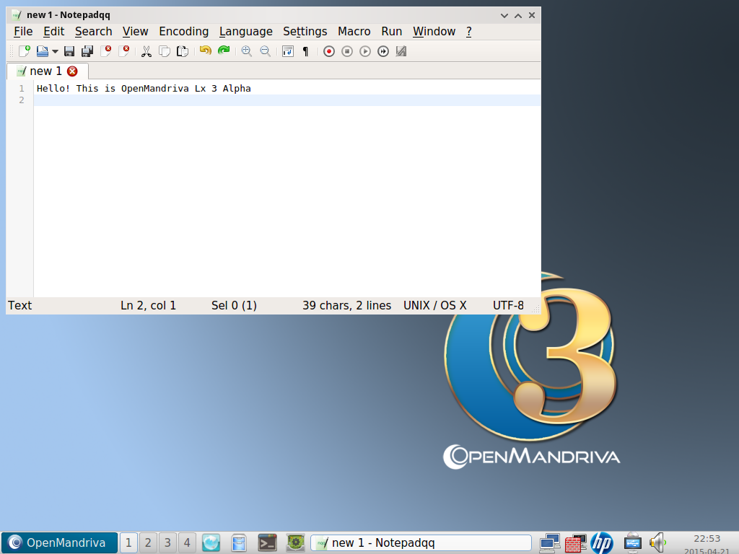Screen dimensions: 739x554
Task: Click the Redo green arrow icon
Action: 224,51
